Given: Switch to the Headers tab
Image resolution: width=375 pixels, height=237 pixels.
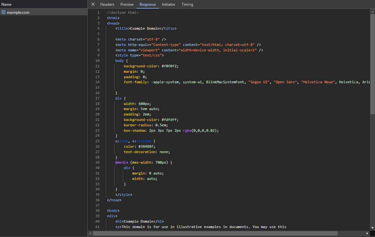Looking at the screenshot, I should [x=107, y=4].
